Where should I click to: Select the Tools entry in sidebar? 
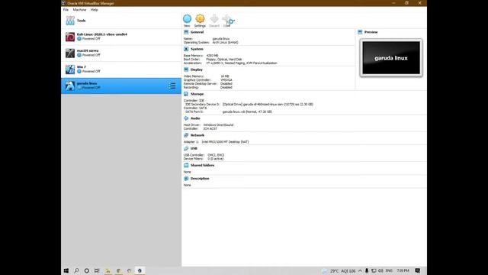121,21
